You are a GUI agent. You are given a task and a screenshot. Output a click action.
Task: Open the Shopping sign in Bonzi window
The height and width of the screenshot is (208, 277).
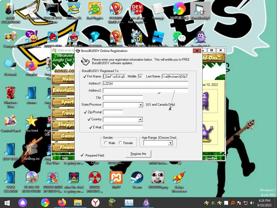(63, 125)
